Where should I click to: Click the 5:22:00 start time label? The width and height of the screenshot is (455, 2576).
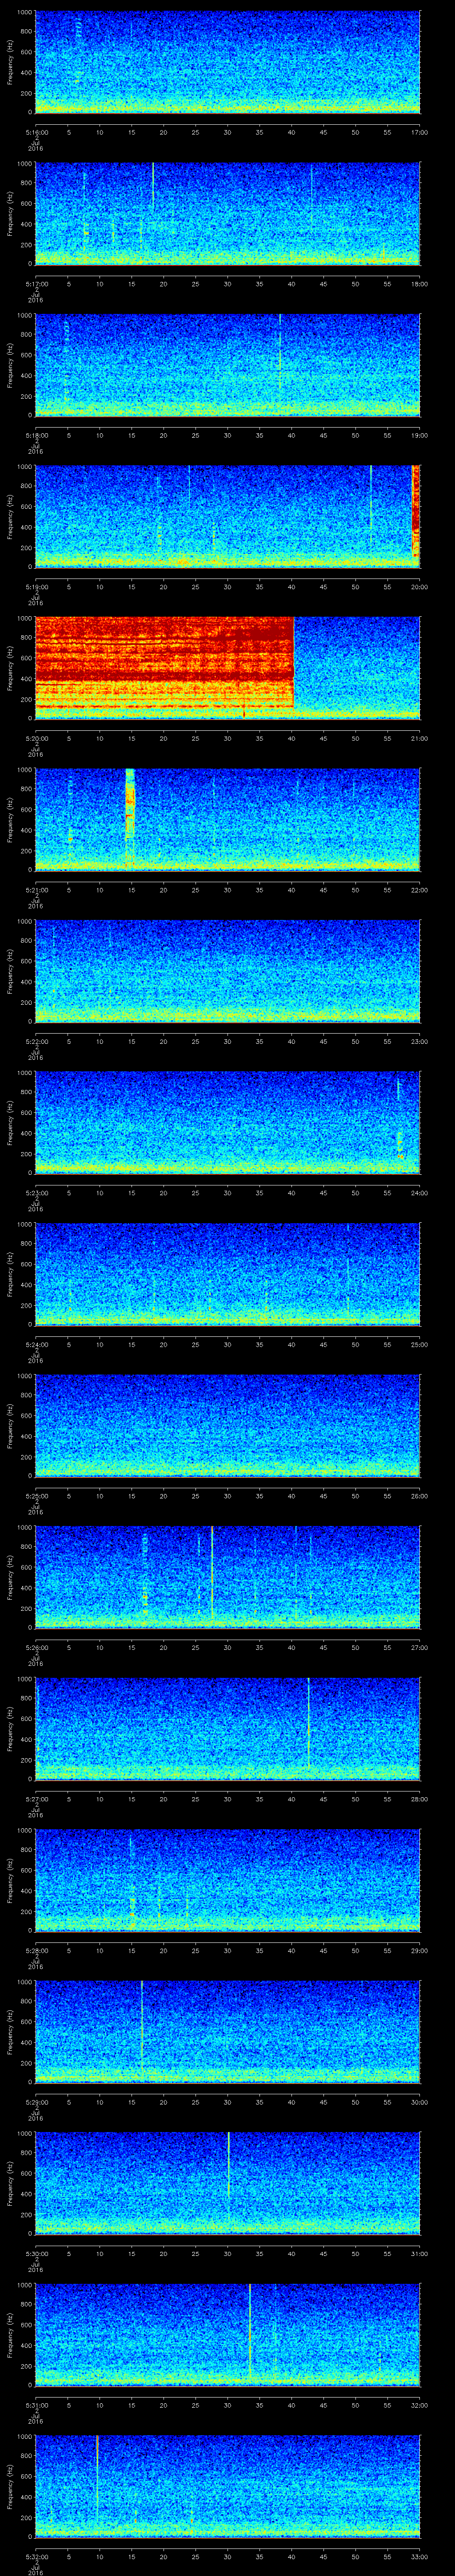36,1041
